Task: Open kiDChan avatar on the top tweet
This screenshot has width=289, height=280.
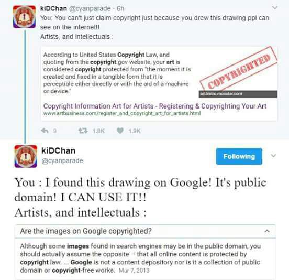Action: point(24,17)
